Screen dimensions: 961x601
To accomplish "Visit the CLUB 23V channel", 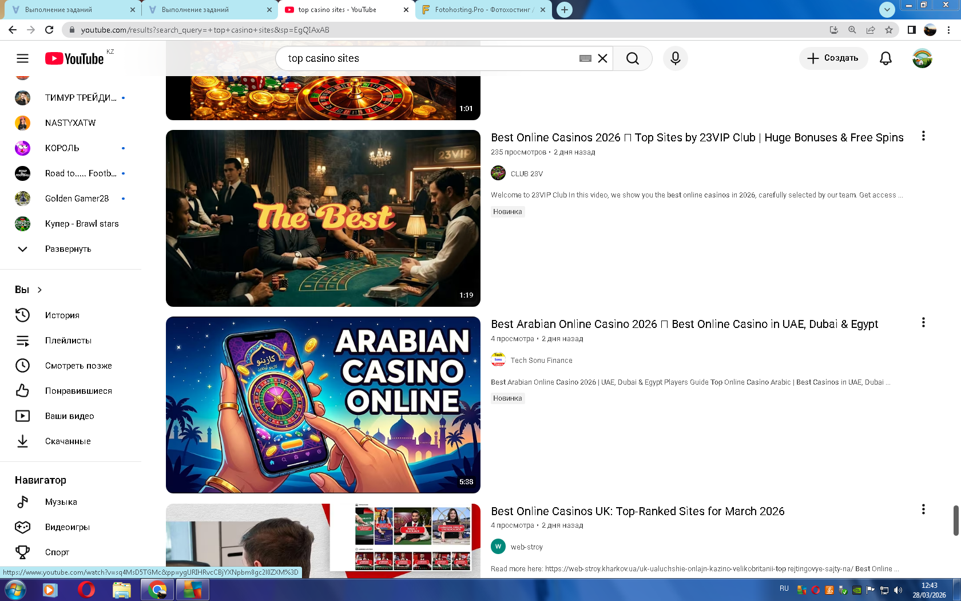I will tap(527, 173).
